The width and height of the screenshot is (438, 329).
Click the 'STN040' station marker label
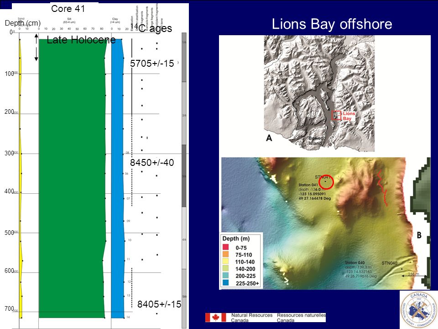pyautogui.click(x=389, y=263)
